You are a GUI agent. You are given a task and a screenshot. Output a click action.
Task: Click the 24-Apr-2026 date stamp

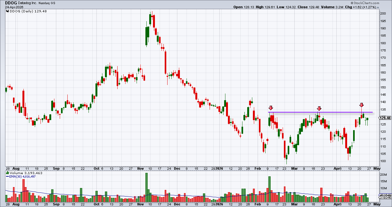click(15, 7)
